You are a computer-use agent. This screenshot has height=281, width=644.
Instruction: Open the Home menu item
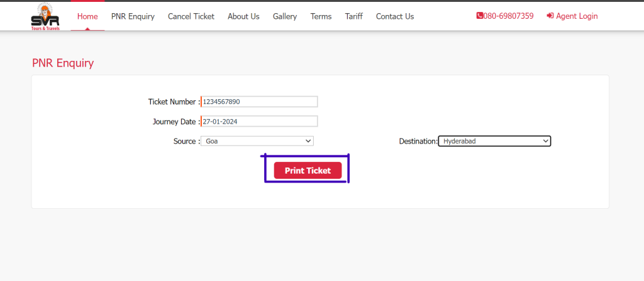87,16
